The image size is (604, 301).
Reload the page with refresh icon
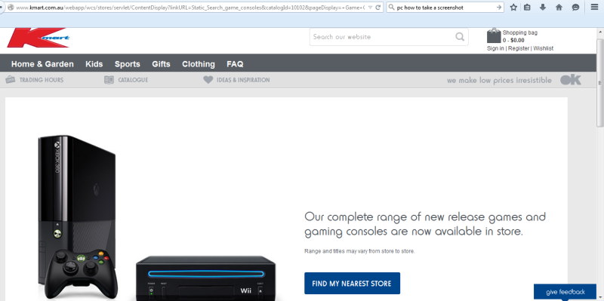coord(378,8)
